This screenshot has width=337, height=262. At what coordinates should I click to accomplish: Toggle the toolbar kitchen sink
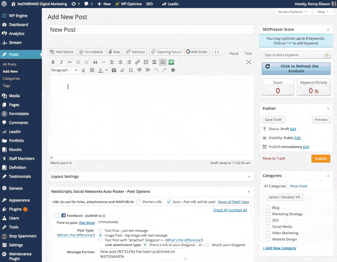click(x=163, y=62)
